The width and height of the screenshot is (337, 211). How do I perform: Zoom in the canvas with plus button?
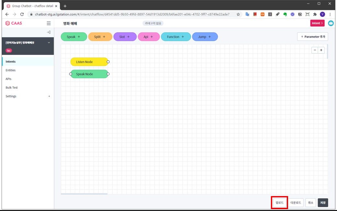tap(321, 50)
